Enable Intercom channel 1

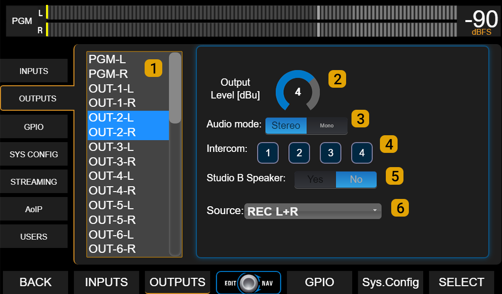268,153
